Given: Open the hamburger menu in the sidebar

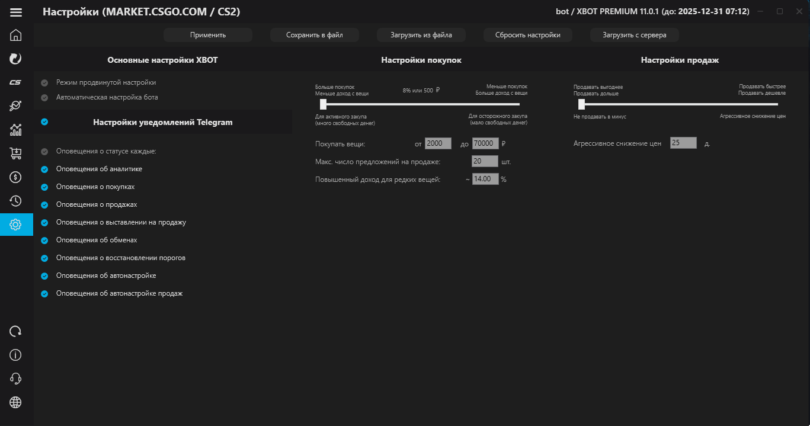Looking at the screenshot, I should pos(16,12).
